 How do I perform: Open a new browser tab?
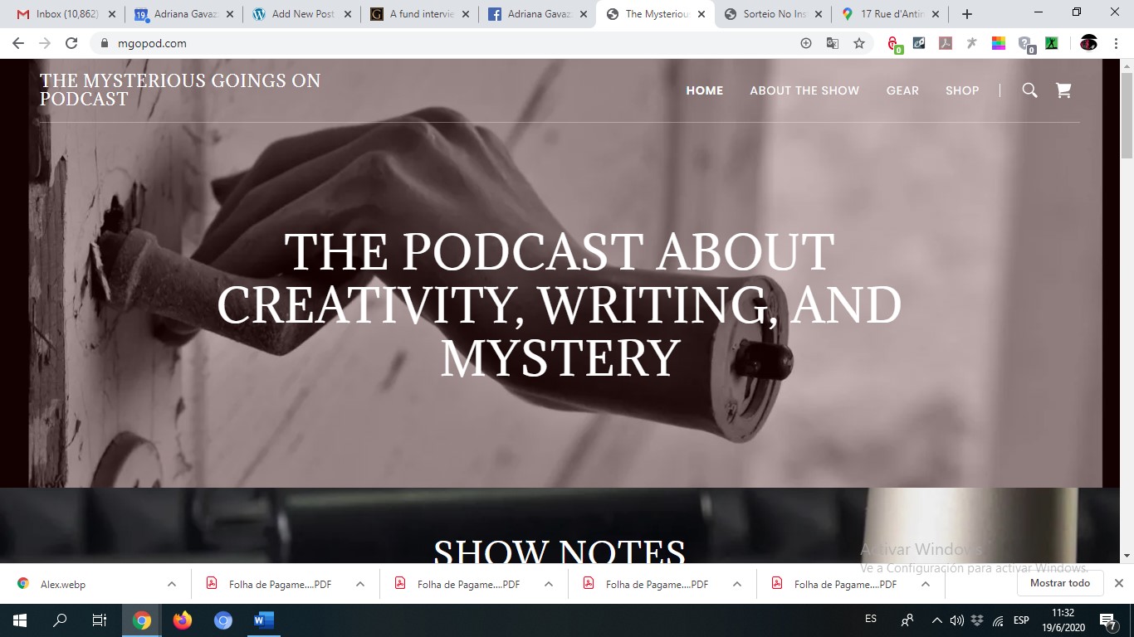[x=967, y=14]
